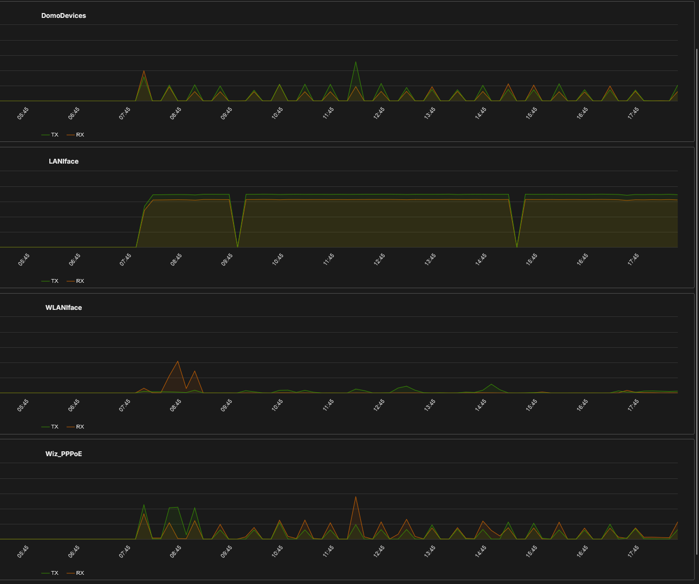Click the 11:45 axis label in DomoDevices chart
Viewport: 699px width, 584px height.
tap(328, 113)
